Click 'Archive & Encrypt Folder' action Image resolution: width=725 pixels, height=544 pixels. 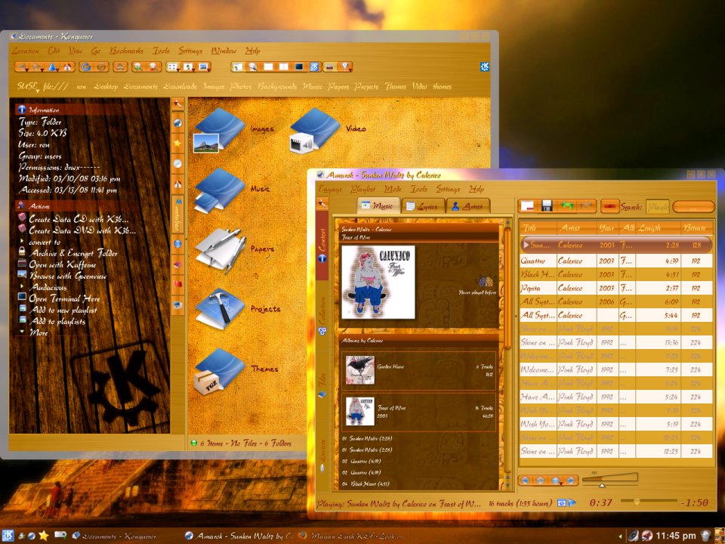[73, 253]
